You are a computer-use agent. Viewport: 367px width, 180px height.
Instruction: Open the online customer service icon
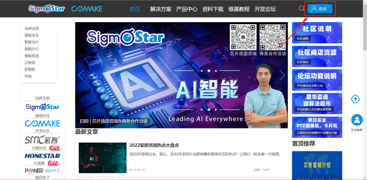[x=356, y=120]
